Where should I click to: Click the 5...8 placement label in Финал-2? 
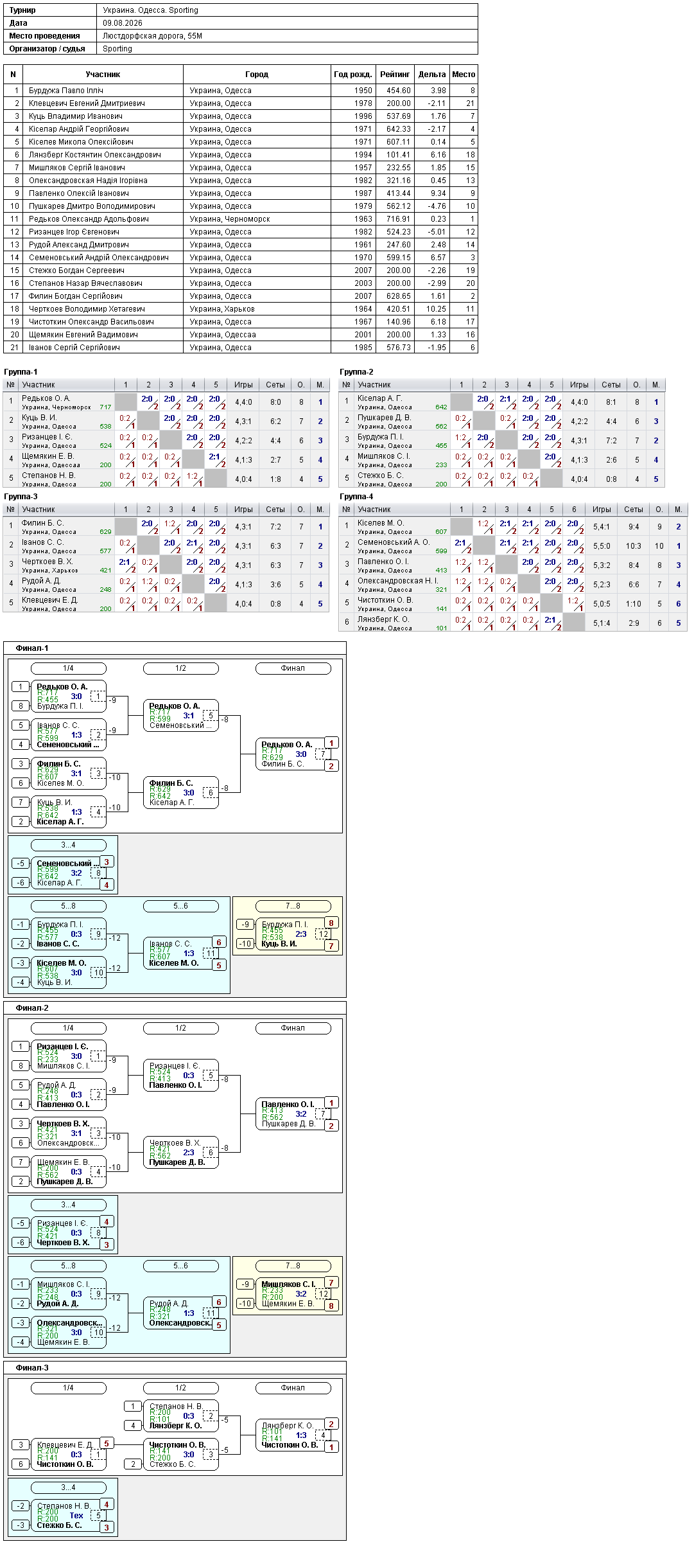point(68,1266)
